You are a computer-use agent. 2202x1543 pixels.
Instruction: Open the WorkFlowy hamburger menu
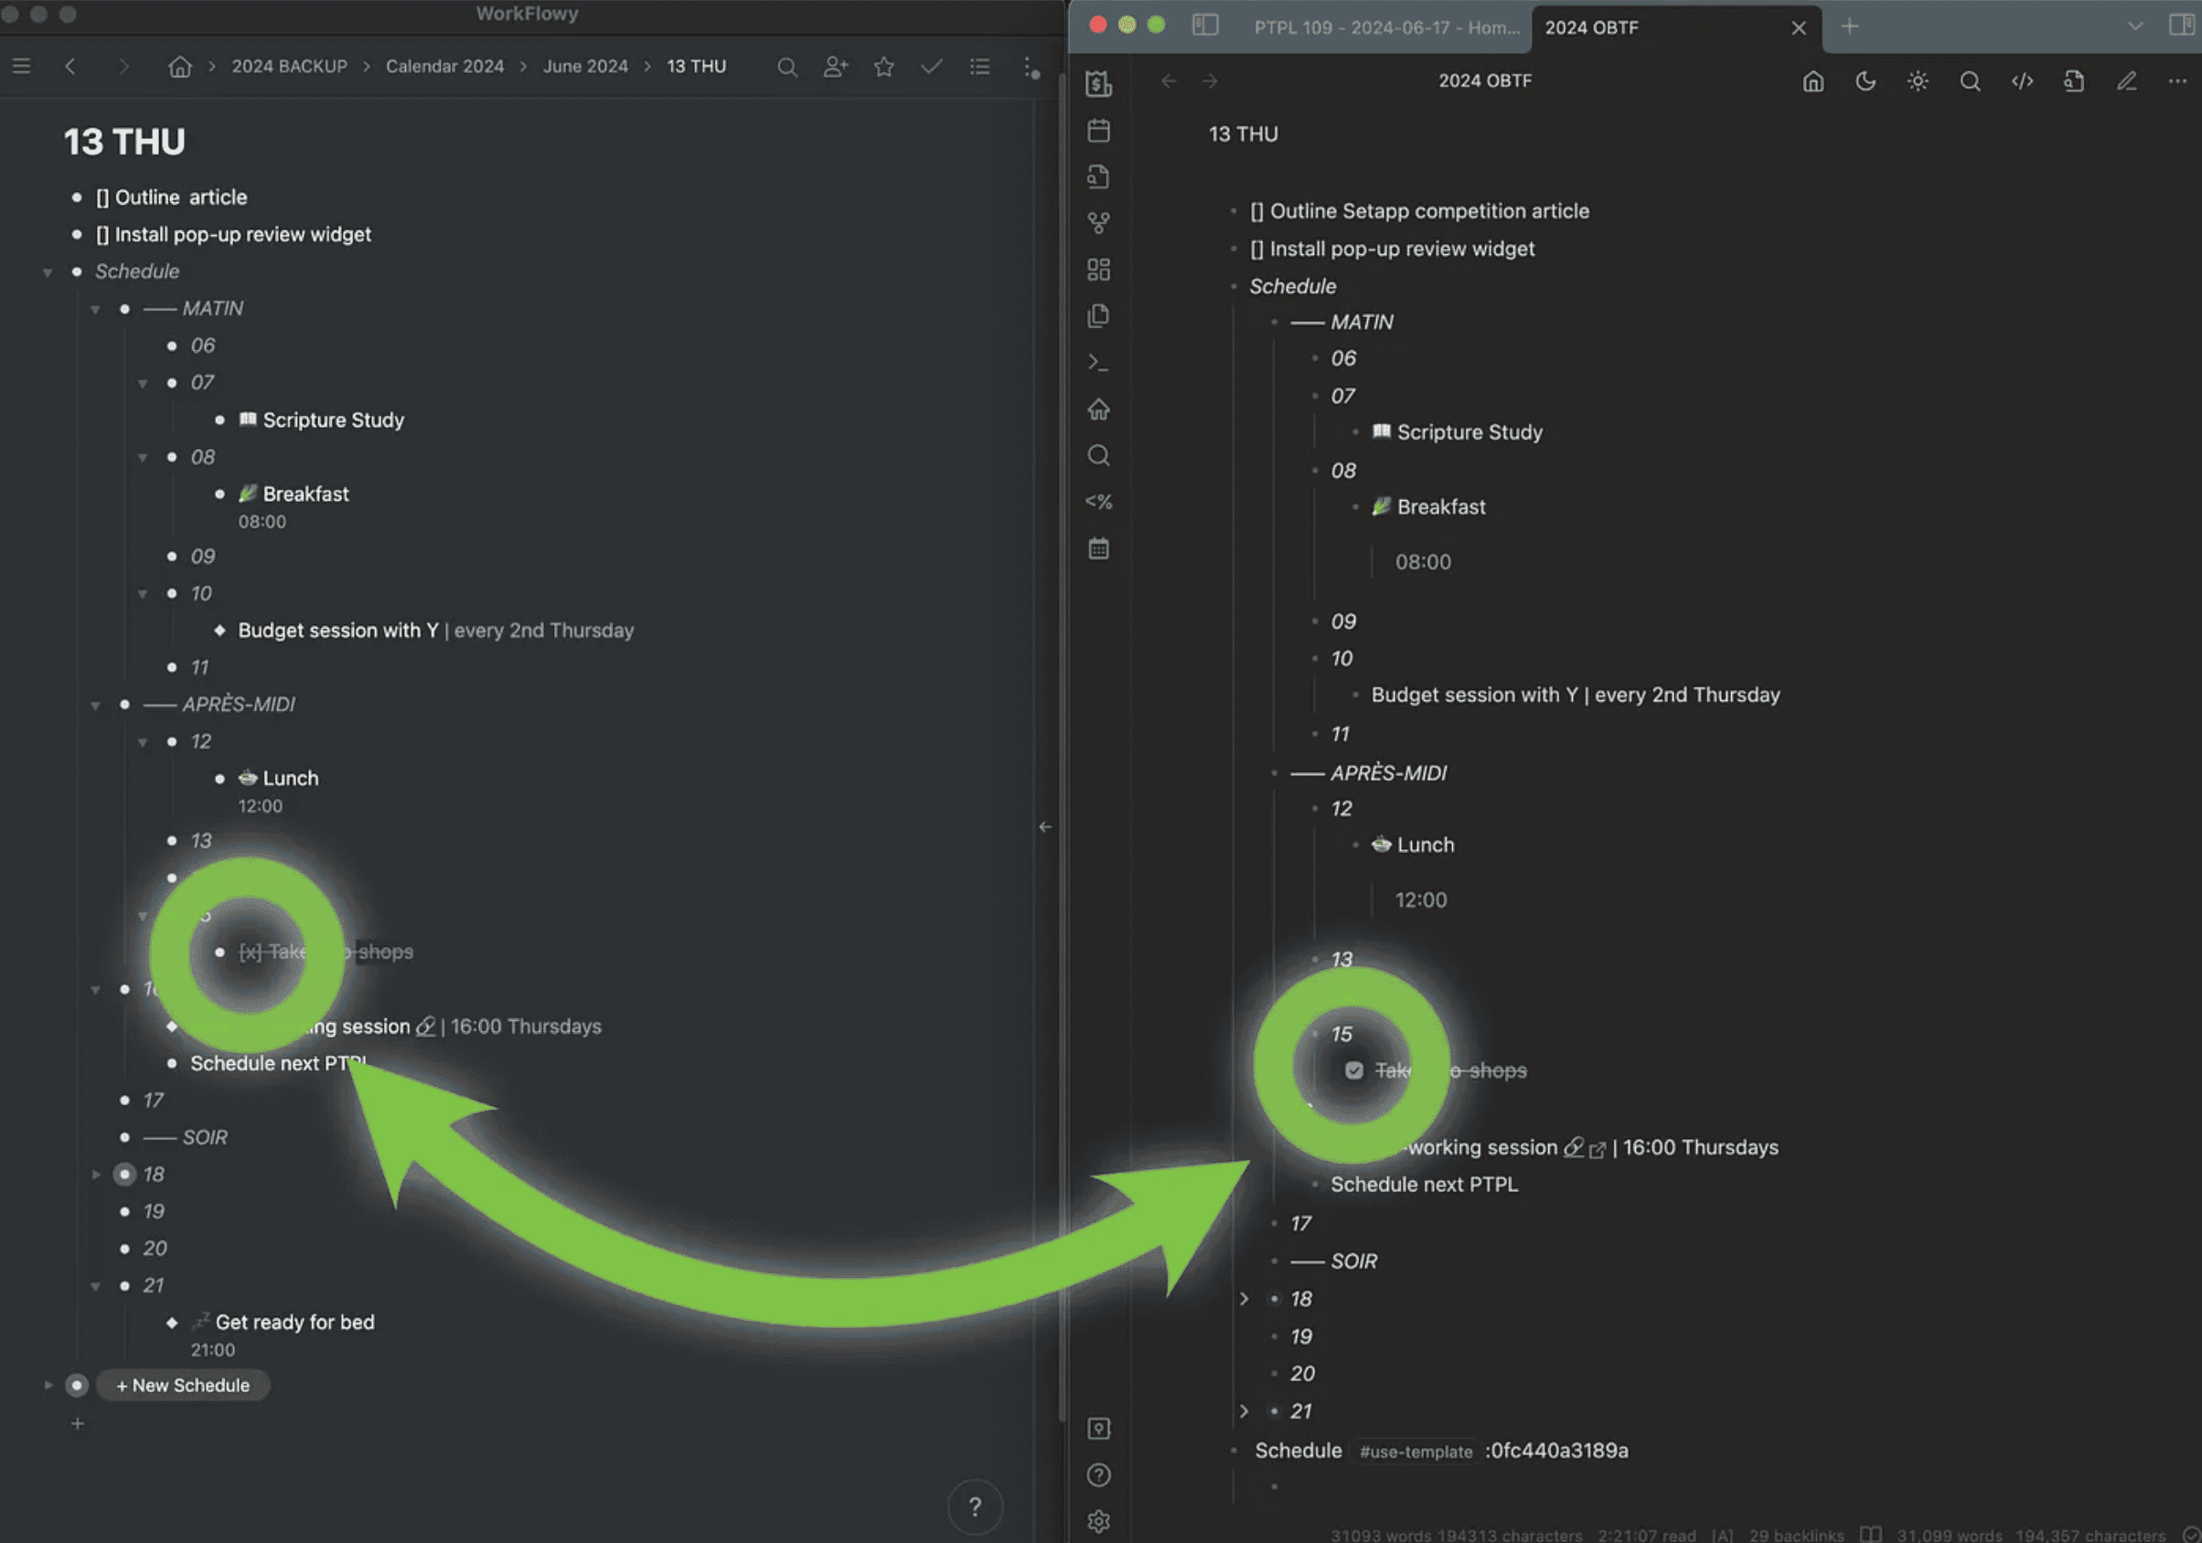pos(21,66)
